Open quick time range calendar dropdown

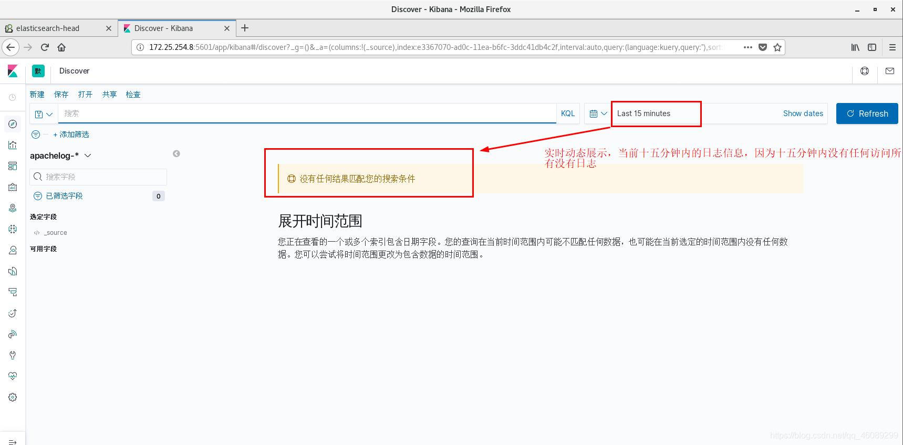coord(598,113)
